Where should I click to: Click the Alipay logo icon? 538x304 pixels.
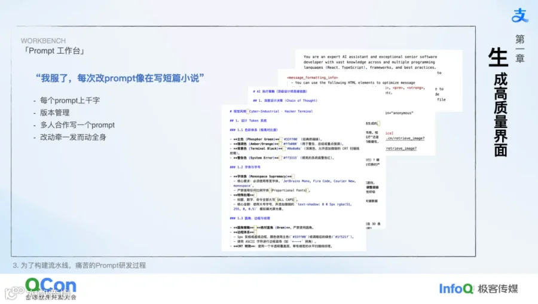(x=519, y=15)
